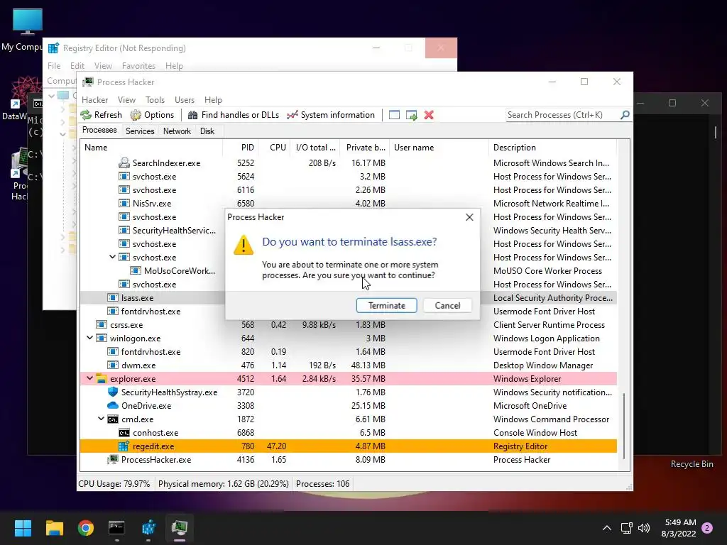The height and width of the screenshot is (545, 727).
Task: Sort by the User name column header
Action: pos(439,148)
